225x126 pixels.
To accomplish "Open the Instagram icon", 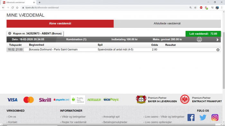I will (x=215, y=117).
